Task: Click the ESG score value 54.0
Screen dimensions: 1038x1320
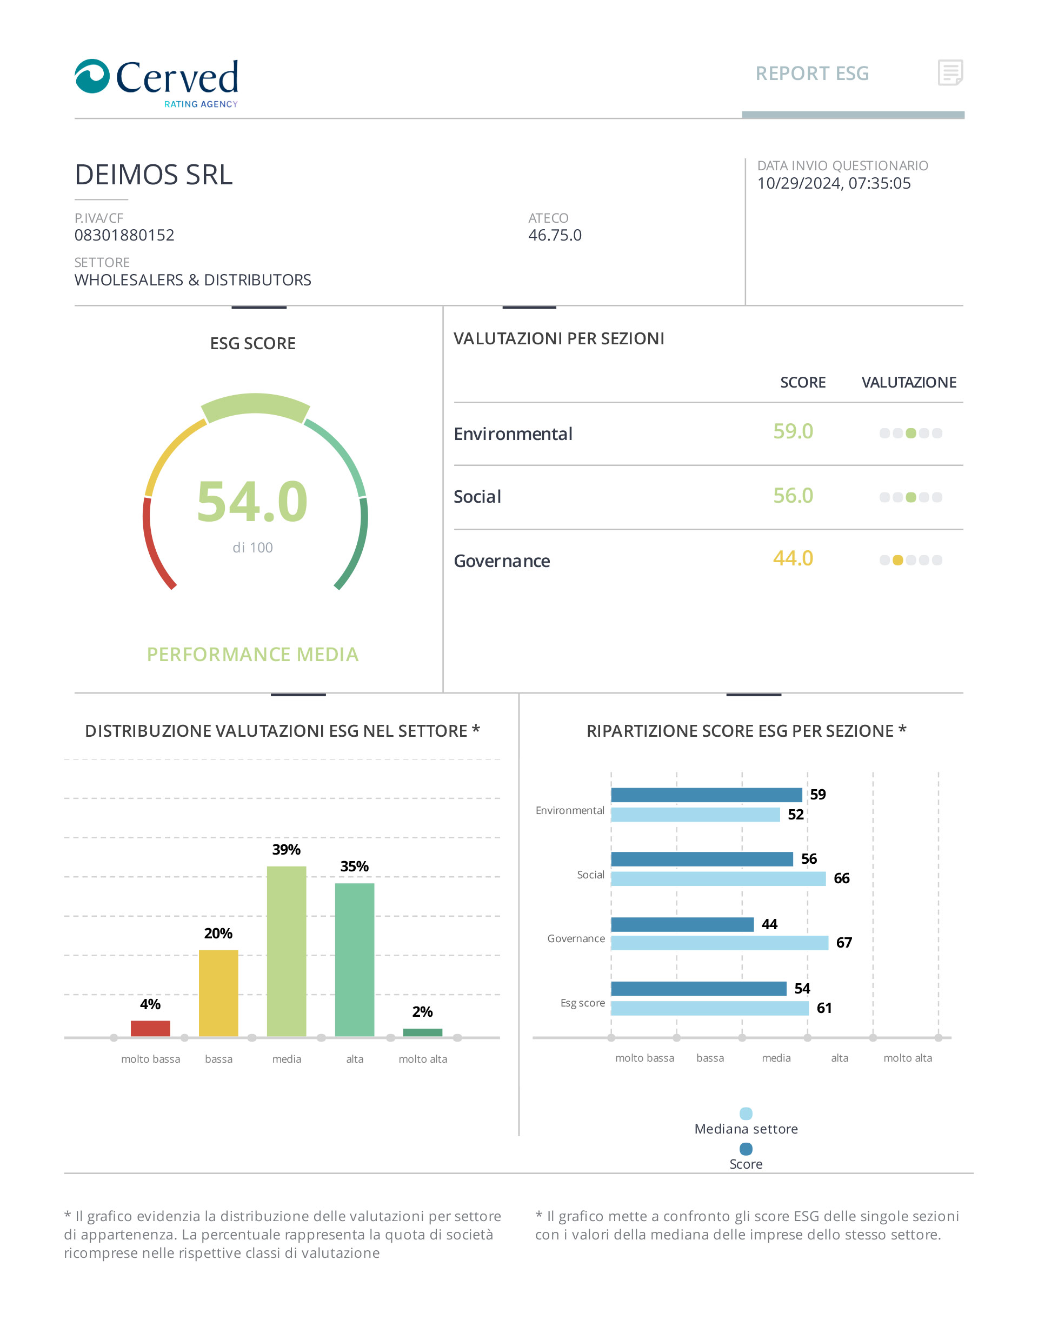Action: click(x=252, y=502)
